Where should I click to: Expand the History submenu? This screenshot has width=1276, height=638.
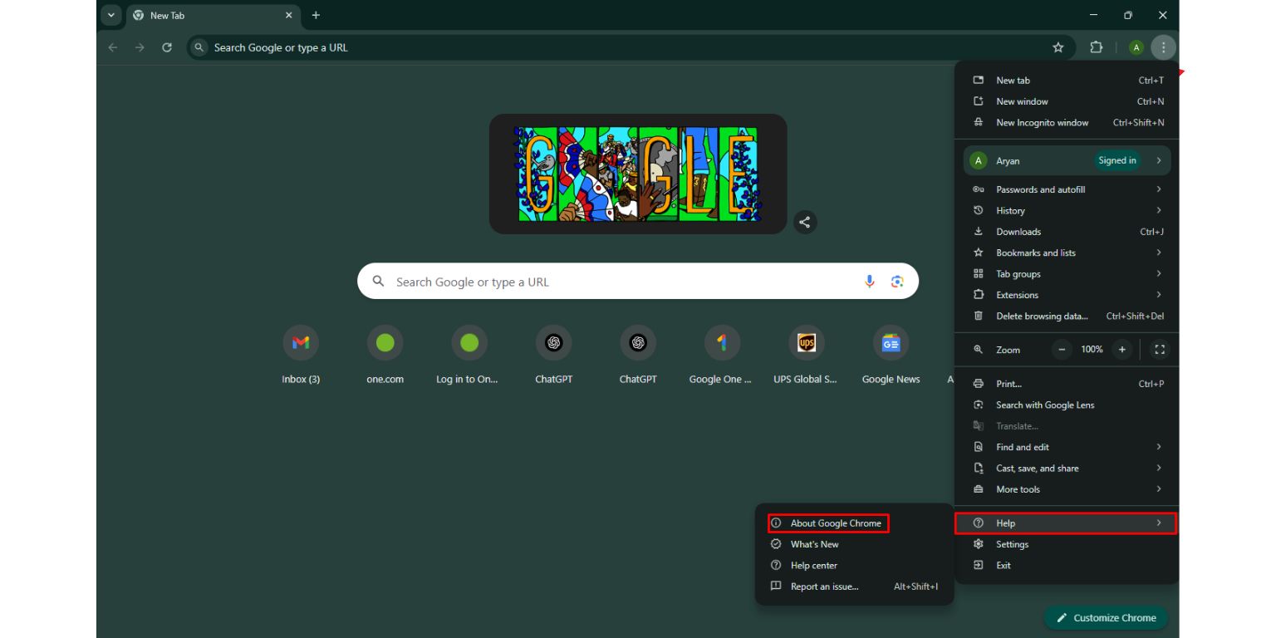point(1067,211)
